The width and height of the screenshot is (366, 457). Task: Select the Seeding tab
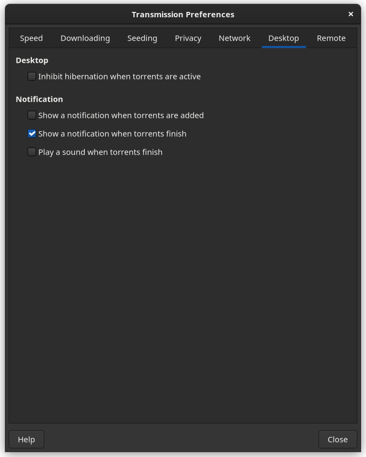click(142, 38)
